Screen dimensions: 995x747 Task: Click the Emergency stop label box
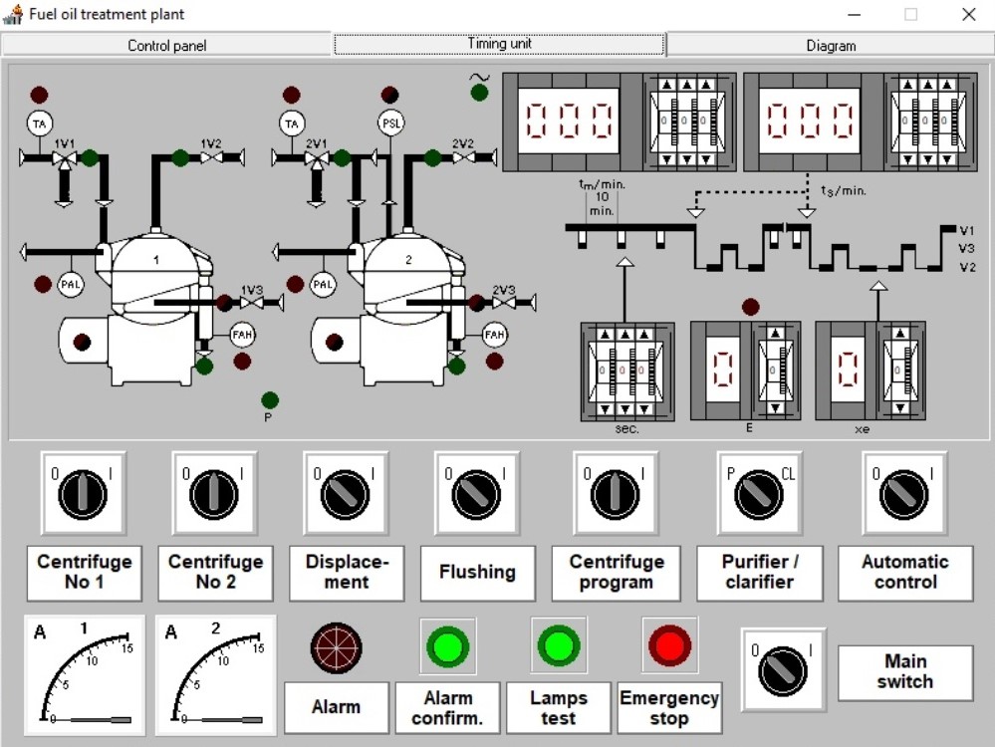pyautogui.click(x=669, y=707)
